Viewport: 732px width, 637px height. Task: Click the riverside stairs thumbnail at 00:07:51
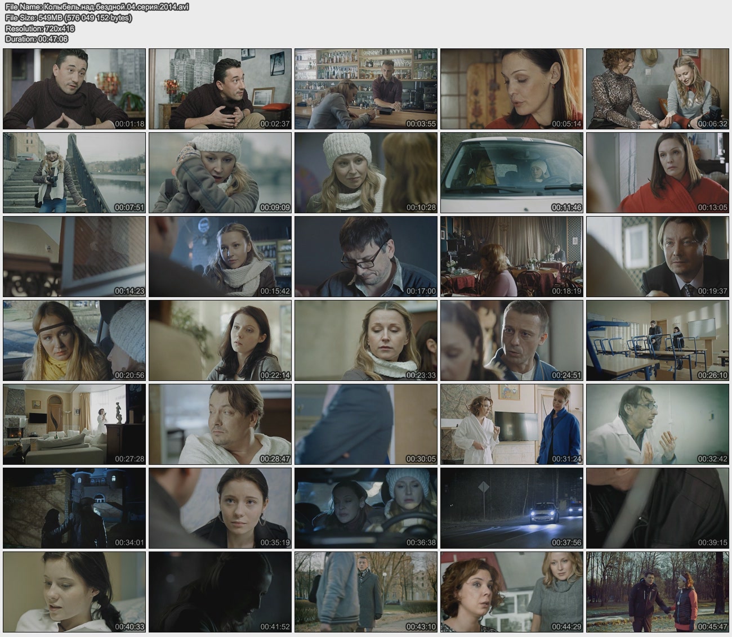coord(74,173)
